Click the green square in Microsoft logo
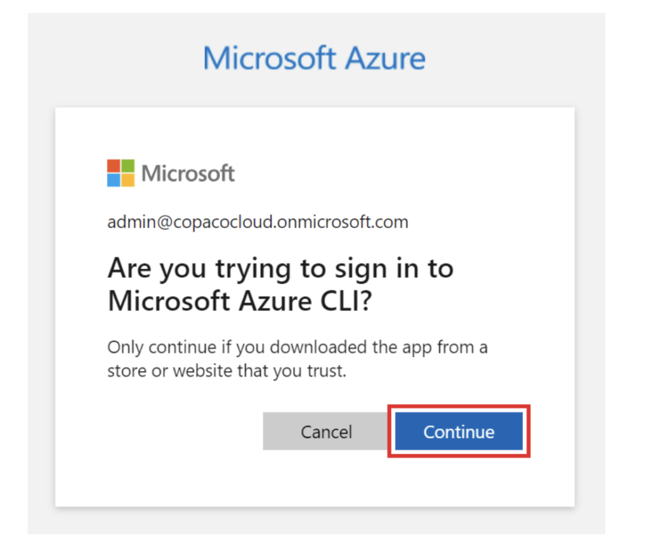This screenshot has width=652, height=552. pos(128,166)
